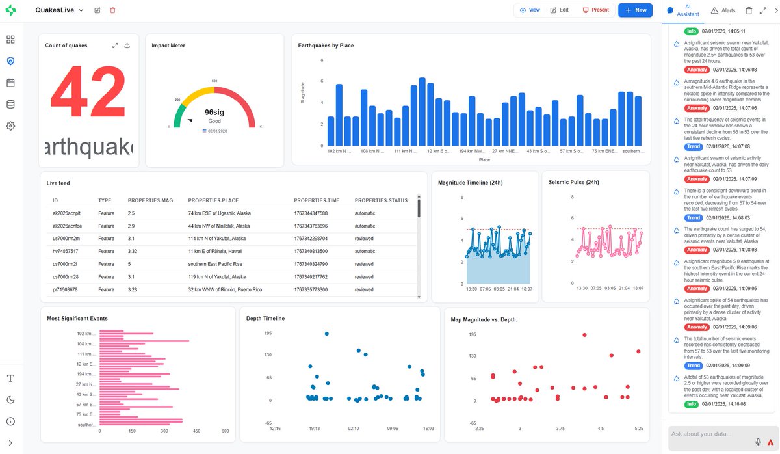Expand the left sidebar with chevron
Viewport: 780px width, 454px height.
click(x=10, y=443)
